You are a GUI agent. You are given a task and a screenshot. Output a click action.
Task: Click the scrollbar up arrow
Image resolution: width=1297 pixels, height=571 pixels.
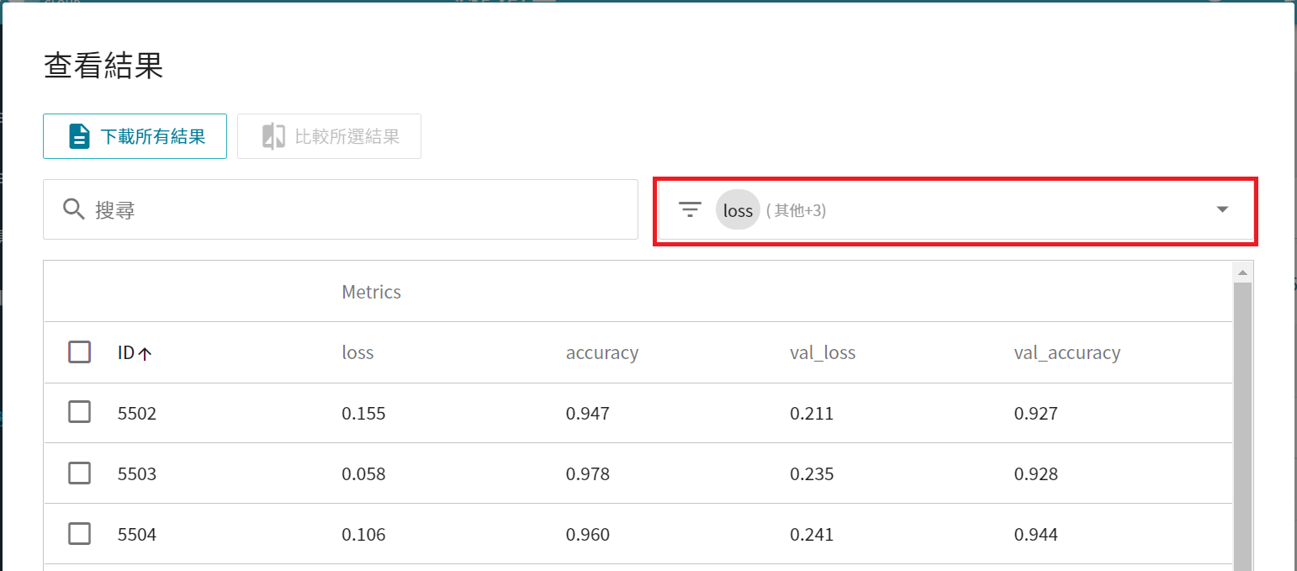(x=1241, y=272)
